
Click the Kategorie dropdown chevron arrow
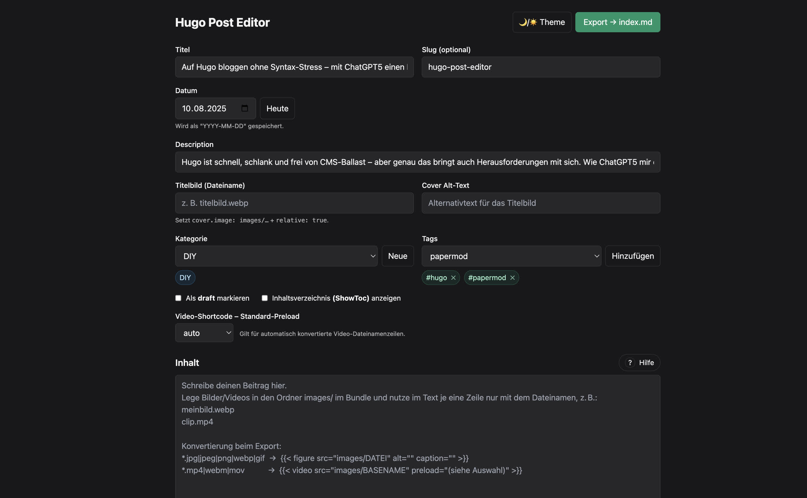373,256
